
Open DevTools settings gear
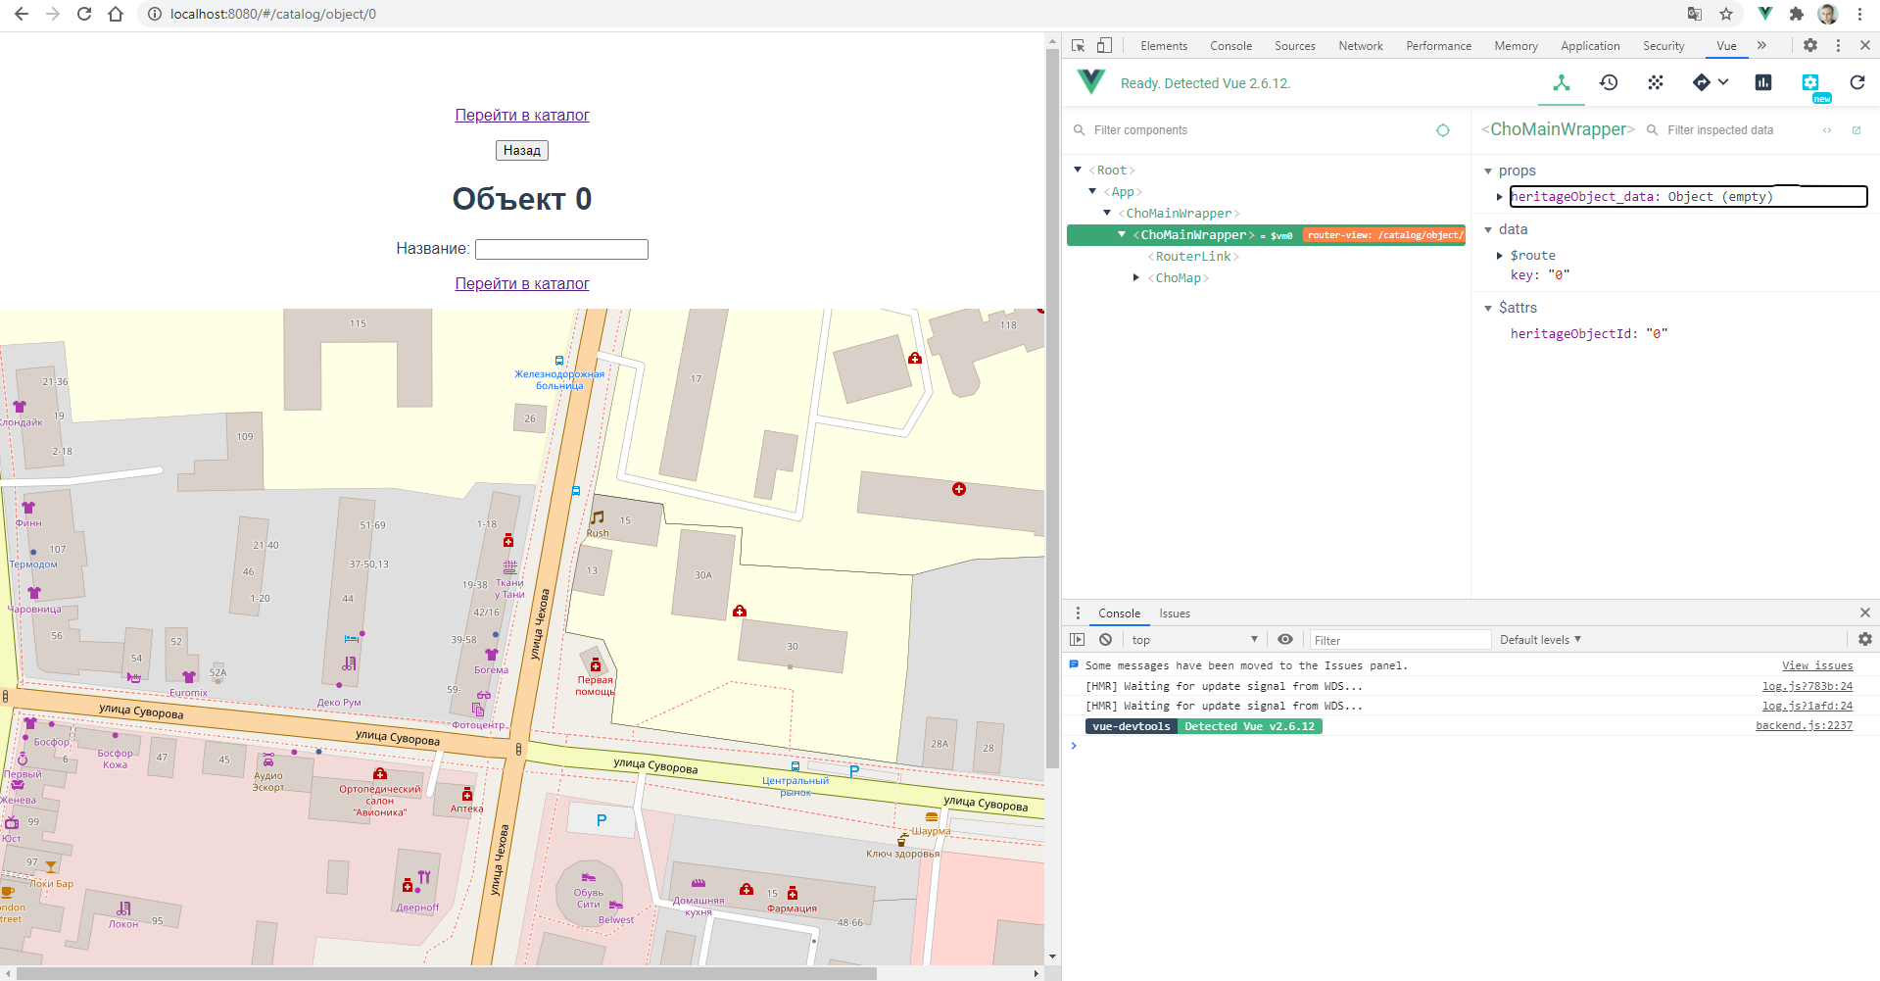point(1810,46)
